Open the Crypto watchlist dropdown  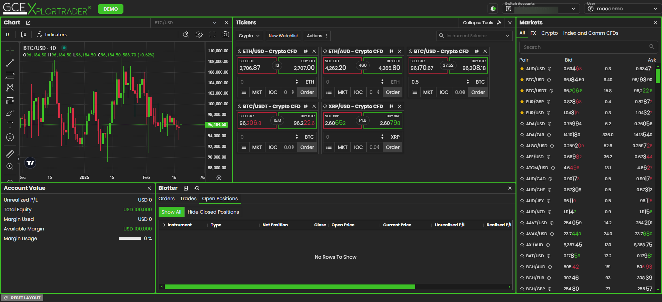[x=249, y=36]
